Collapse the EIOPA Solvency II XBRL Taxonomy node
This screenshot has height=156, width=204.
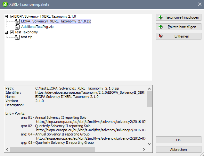pyautogui.click(x=7, y=16)
